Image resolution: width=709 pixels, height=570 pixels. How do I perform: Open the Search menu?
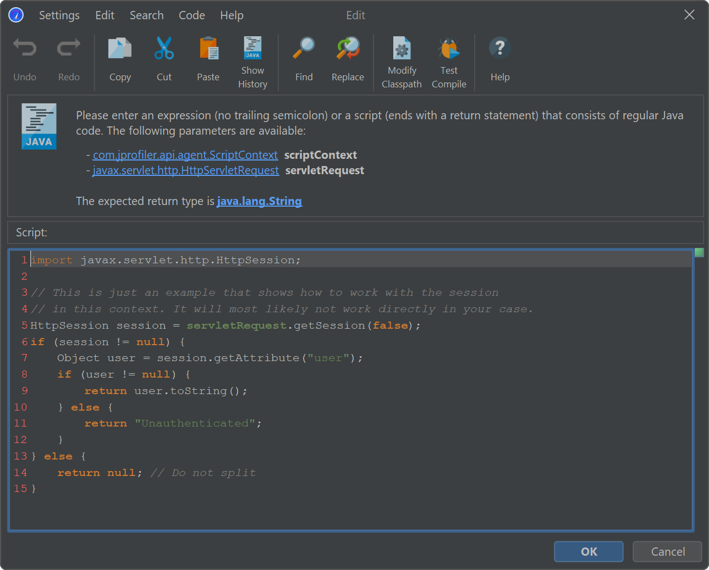[147, 15]
